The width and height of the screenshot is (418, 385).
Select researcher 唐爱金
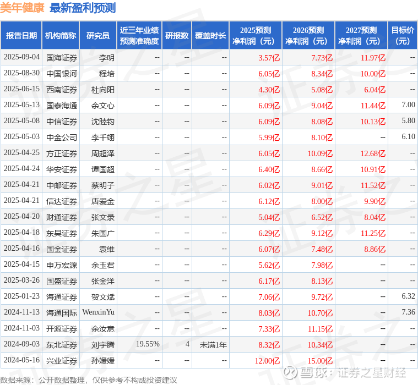click(x=103, y=201)
